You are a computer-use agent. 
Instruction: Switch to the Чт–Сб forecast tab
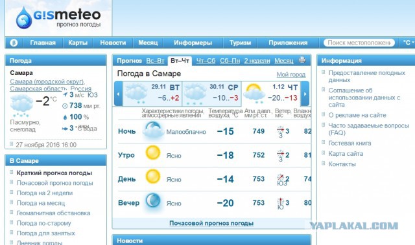tap(206, 61)
